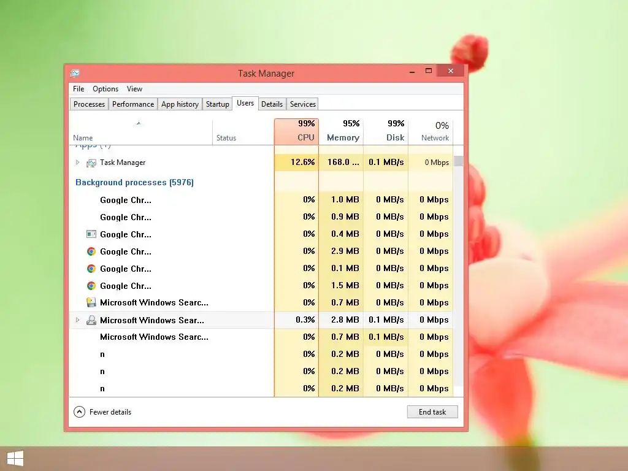Select the Users tab
Screen dimensions: 628x471
coord(245,103)
